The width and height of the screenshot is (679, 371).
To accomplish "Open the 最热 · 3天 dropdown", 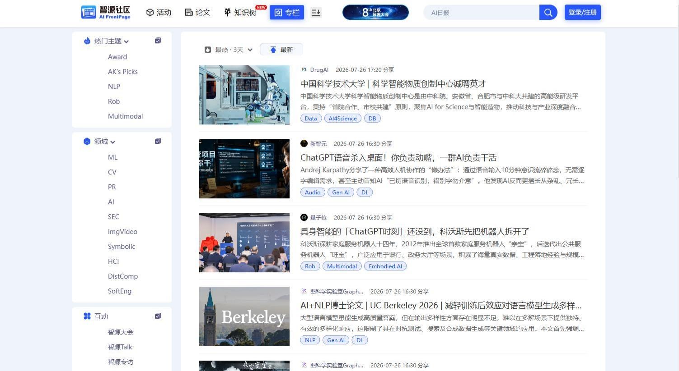I will [x=229, y=50].
